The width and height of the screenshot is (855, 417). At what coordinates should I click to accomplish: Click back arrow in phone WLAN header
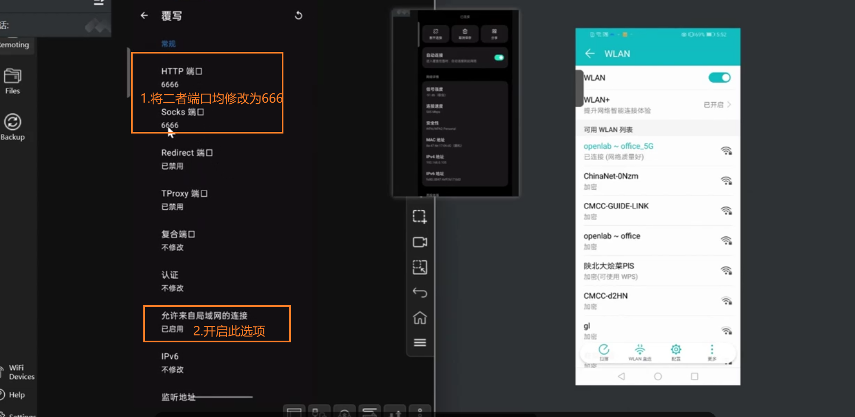pyautogui.click(x=590, y=54)
